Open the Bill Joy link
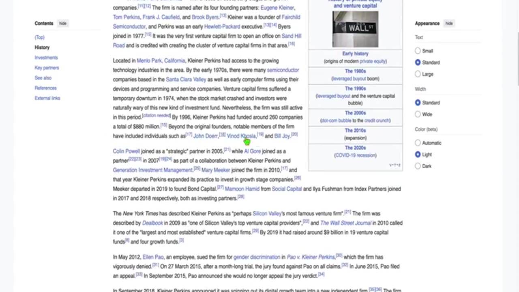The height and width of the screenshot is (292, 519). (x=282, y=136)
